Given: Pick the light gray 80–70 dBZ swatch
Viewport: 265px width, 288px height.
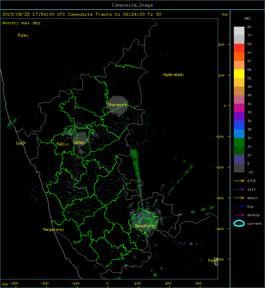Looking at the screenshot, I should pos(239,31).
